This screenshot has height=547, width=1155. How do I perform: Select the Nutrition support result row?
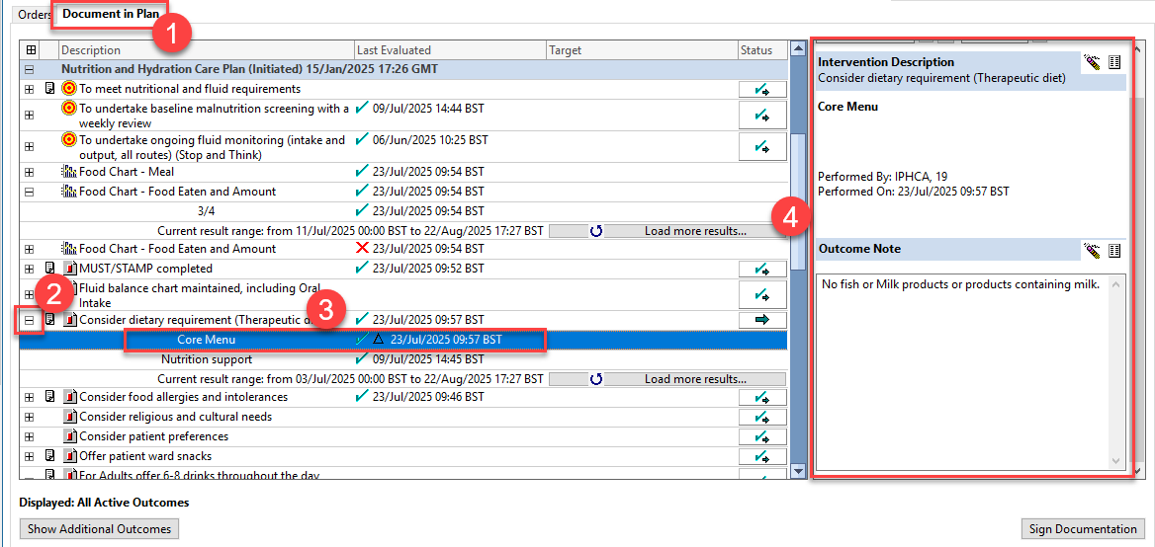403,359
